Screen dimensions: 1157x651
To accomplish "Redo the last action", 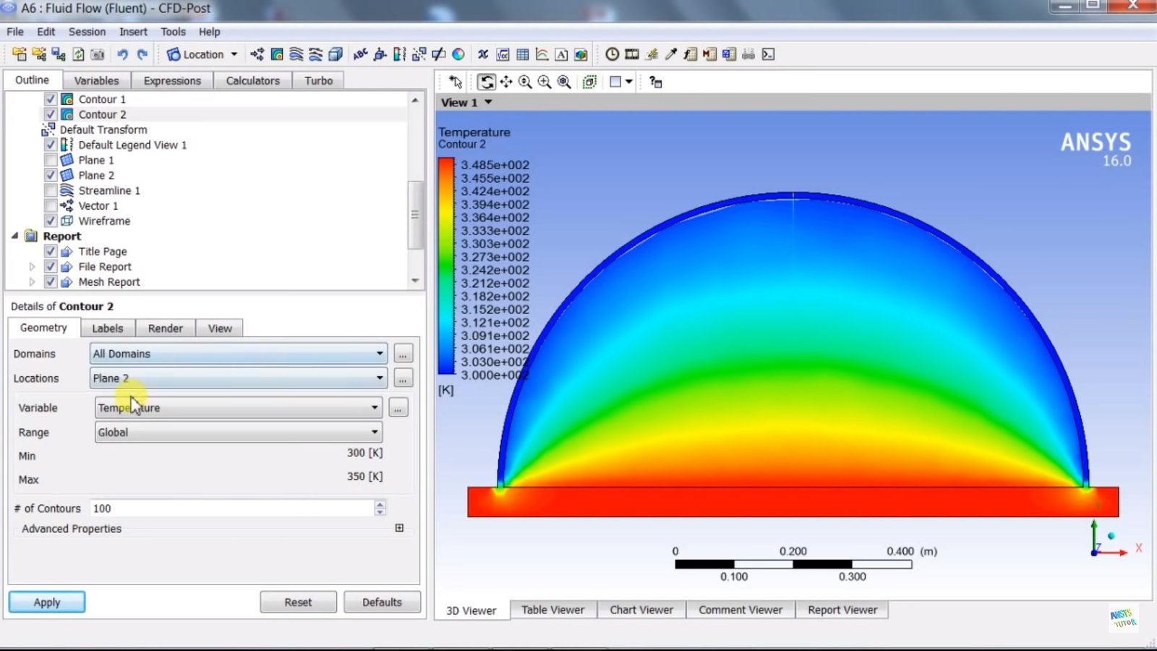I will 142,54.
